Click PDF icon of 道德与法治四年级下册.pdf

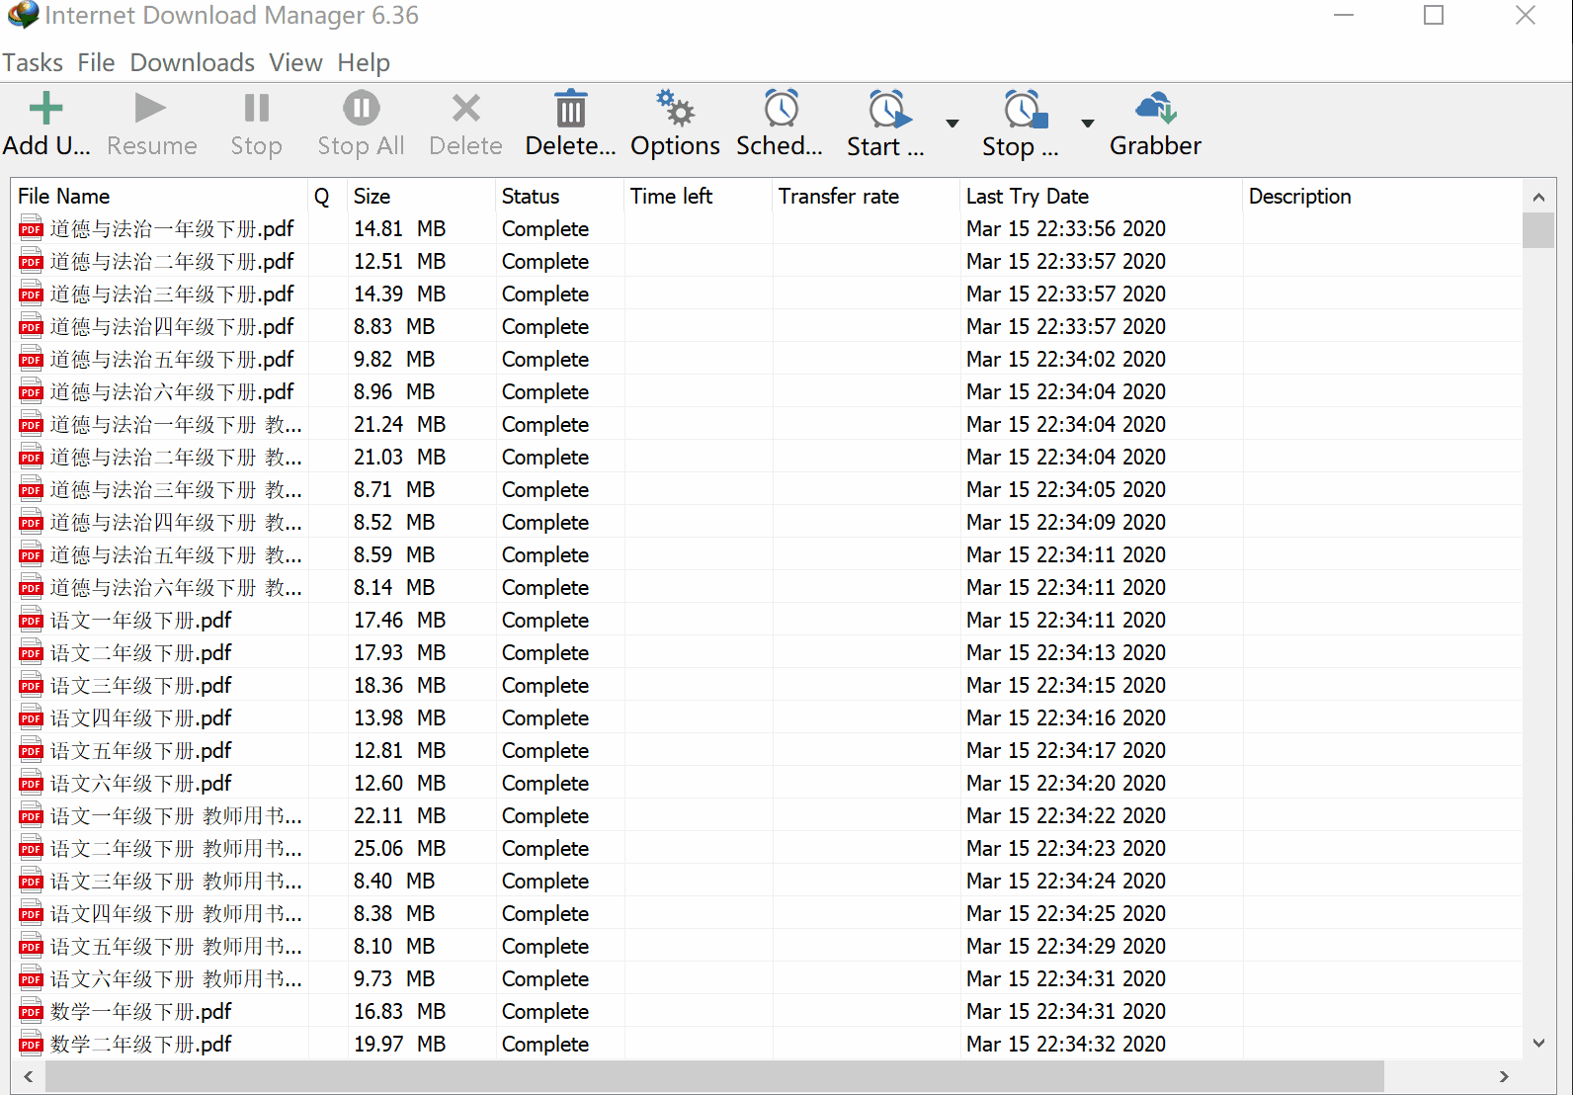click(32, 326)
